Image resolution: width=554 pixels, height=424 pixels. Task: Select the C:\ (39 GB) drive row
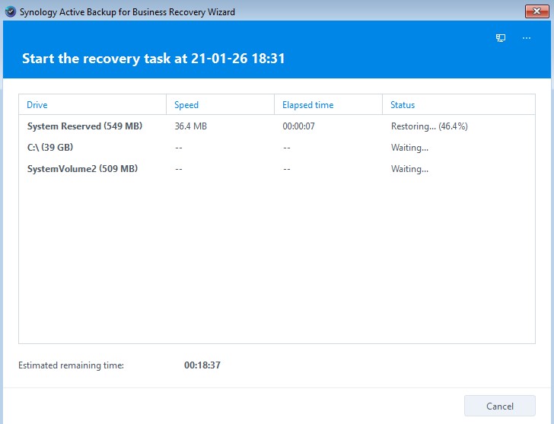coord(277,148)
